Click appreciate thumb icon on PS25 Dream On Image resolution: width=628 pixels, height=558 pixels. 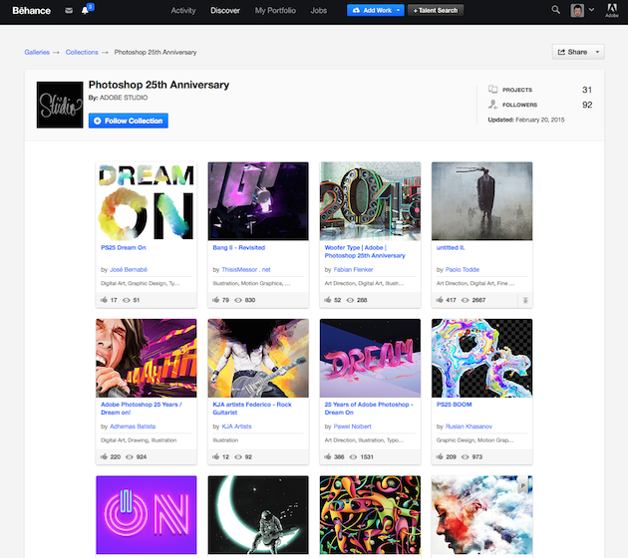coord(104,300)
